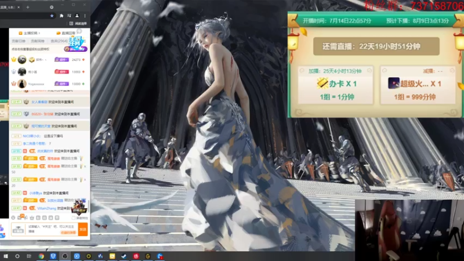Open NetEase Cloud Music red icon in taskbar
Viewport: 464px width, 261px height.
[x=136, y=256]
